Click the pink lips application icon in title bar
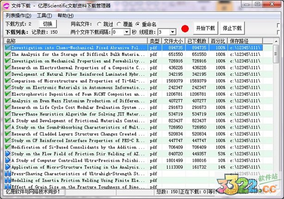 click(6, 6)
